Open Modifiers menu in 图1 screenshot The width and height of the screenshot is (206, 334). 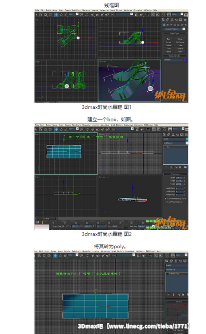point(76,10)
